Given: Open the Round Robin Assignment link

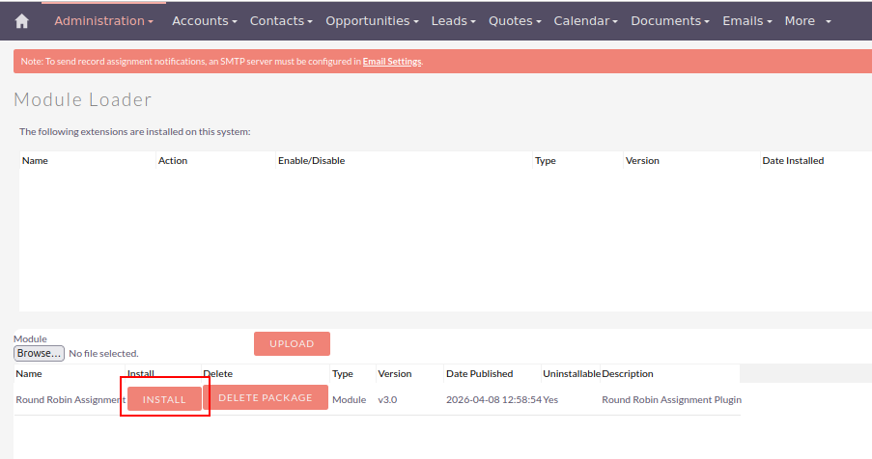Looking at the screenshot, I should click(70, 399).
